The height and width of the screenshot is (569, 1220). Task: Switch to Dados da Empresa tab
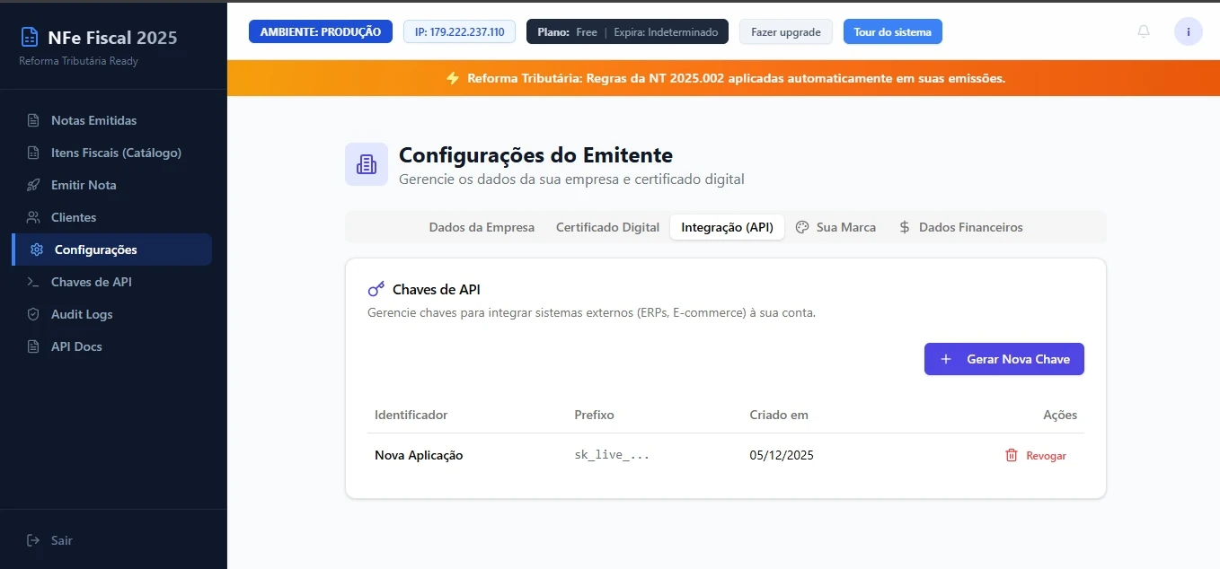(482, 228)
